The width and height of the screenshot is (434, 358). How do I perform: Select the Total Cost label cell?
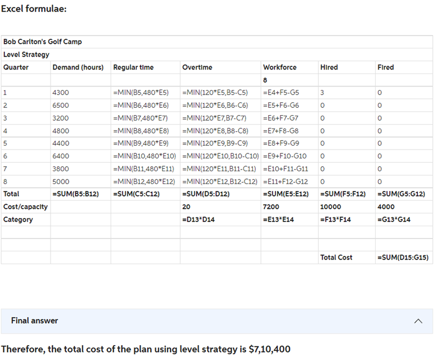coord(337,257)
